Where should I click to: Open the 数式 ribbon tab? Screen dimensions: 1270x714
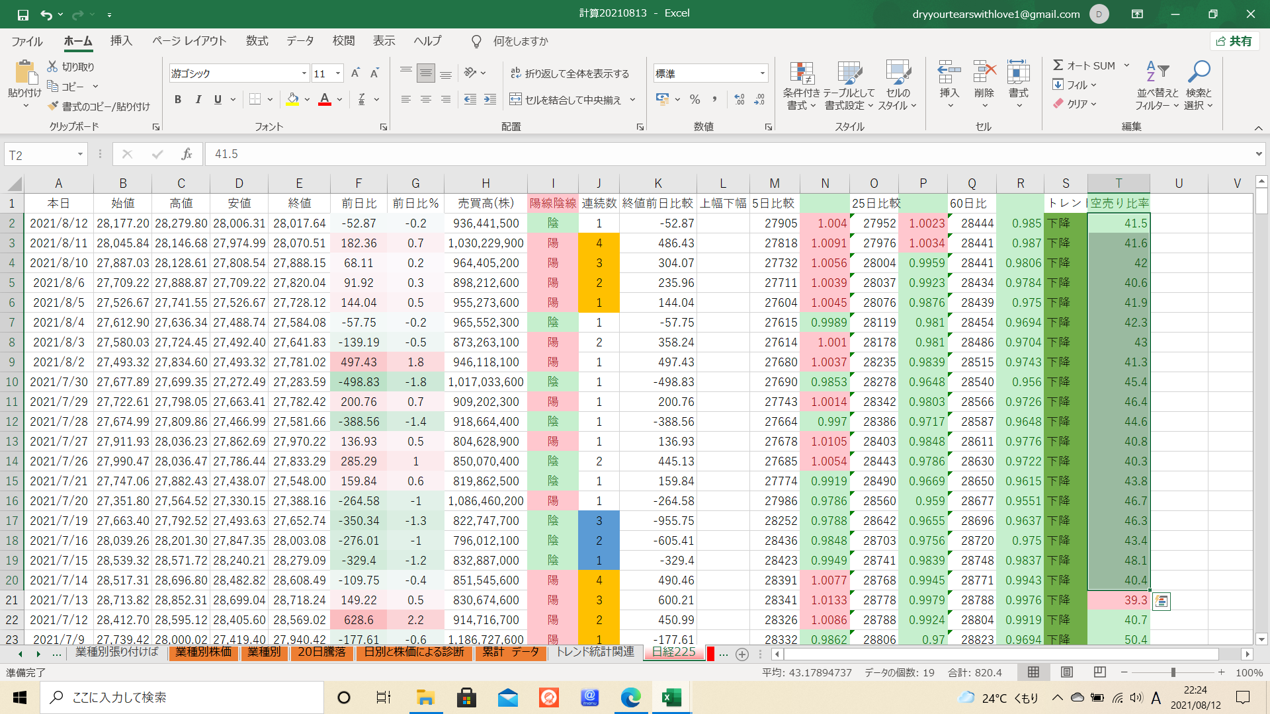257,41
